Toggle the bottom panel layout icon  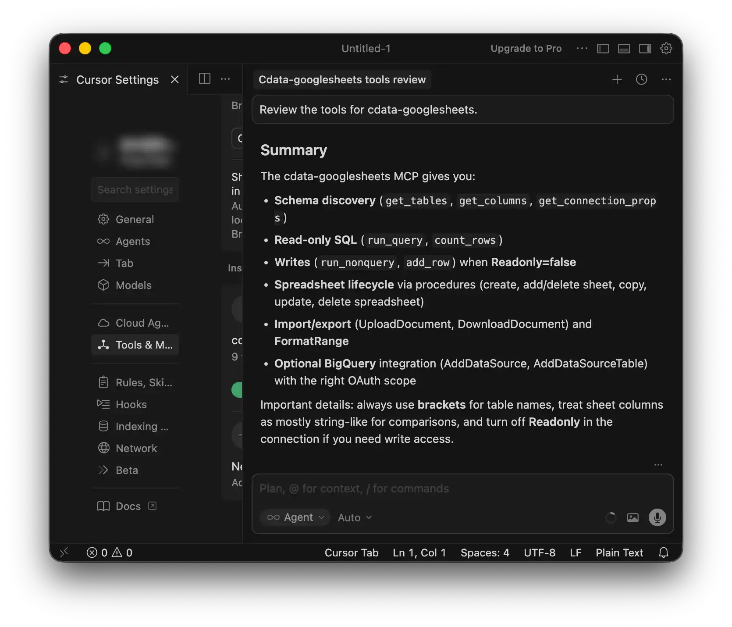(624, 48)
